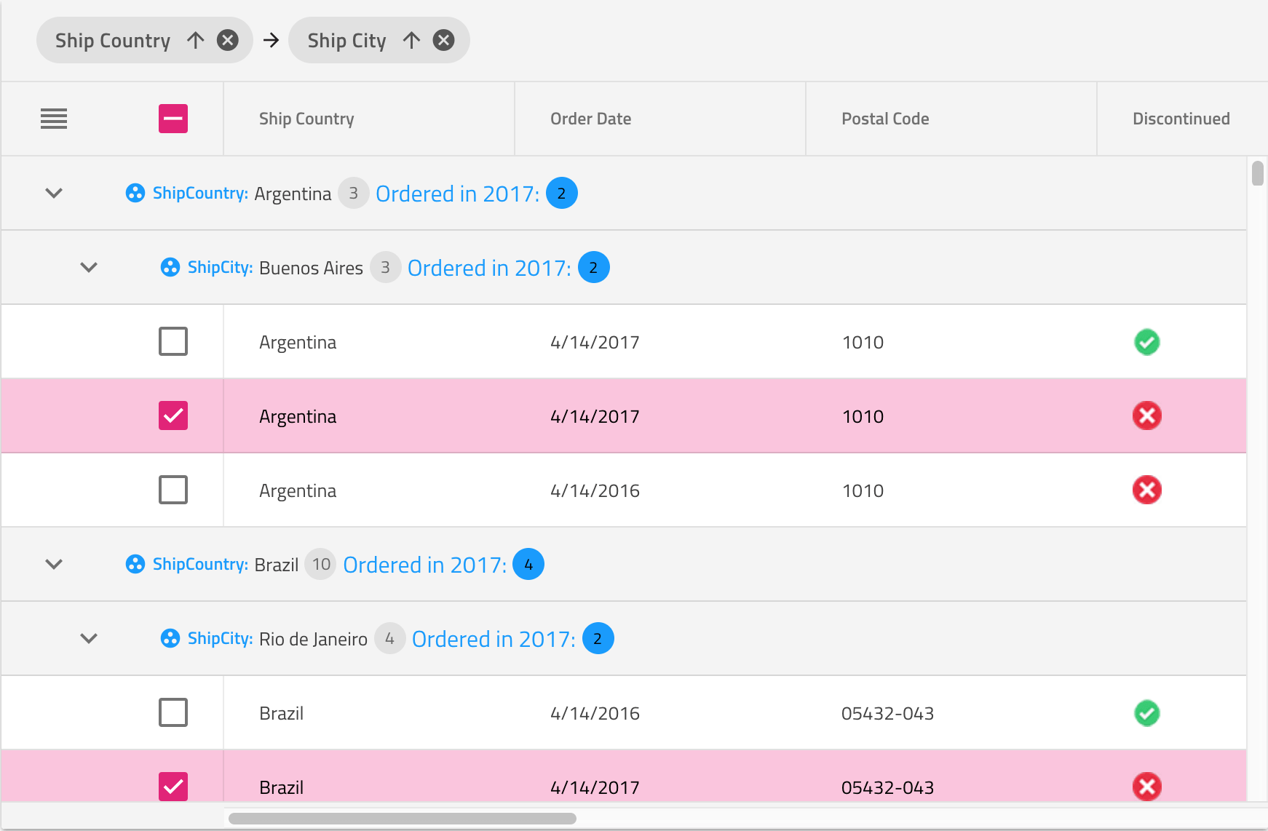Click the group icon beside ShipCity: Rio de Janeiro
This screenshot has height=831, width=1268.
(x=170, y=638)
